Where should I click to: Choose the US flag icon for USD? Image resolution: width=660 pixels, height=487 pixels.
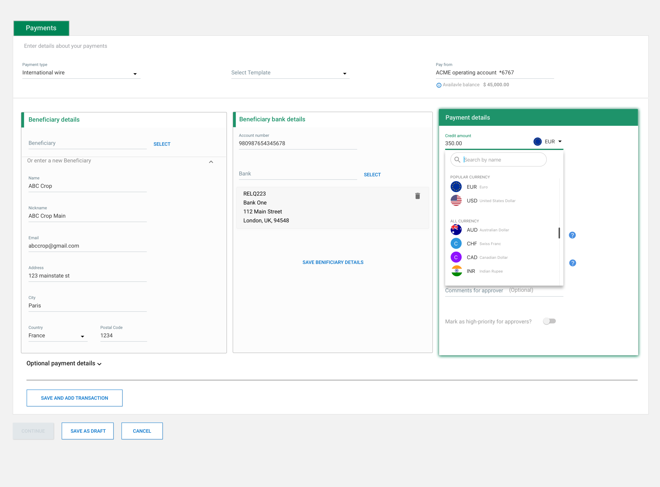pyautogui.click(x=456, y=201)
